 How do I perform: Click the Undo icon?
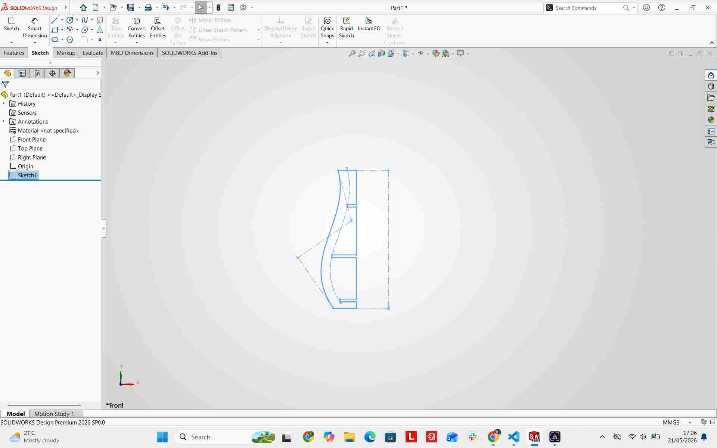pyautogui.click(x=166, y=7)
